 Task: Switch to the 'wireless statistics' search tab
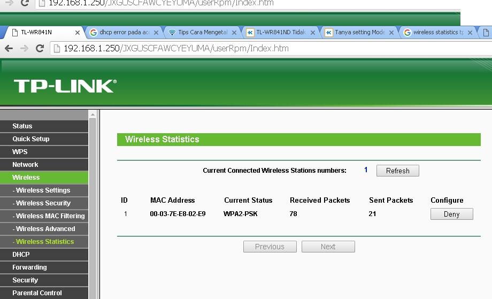439,32
